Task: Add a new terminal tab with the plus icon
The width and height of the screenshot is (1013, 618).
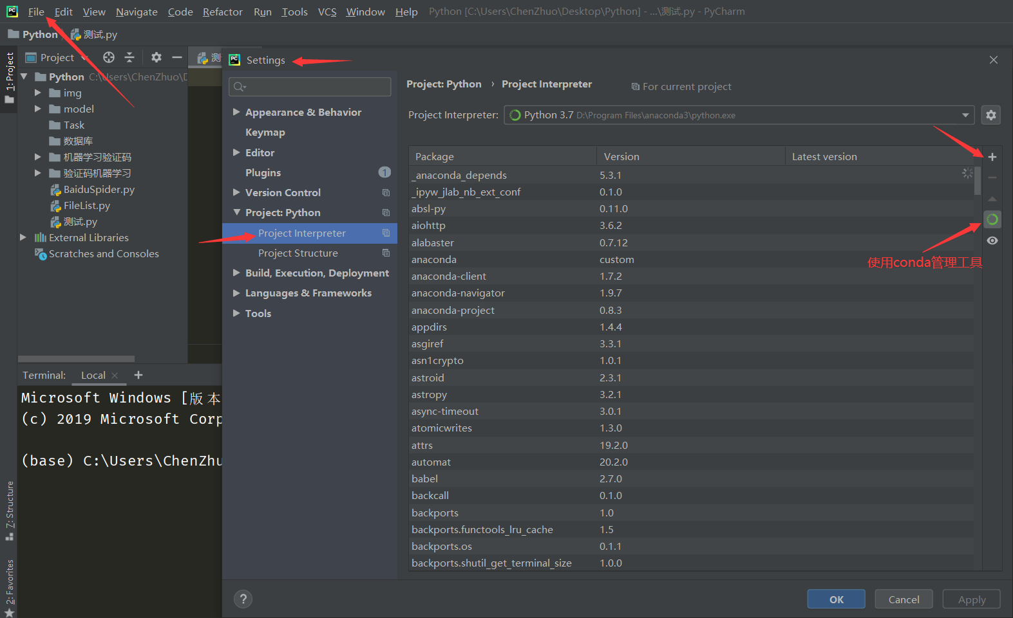Action: point(138,375)
